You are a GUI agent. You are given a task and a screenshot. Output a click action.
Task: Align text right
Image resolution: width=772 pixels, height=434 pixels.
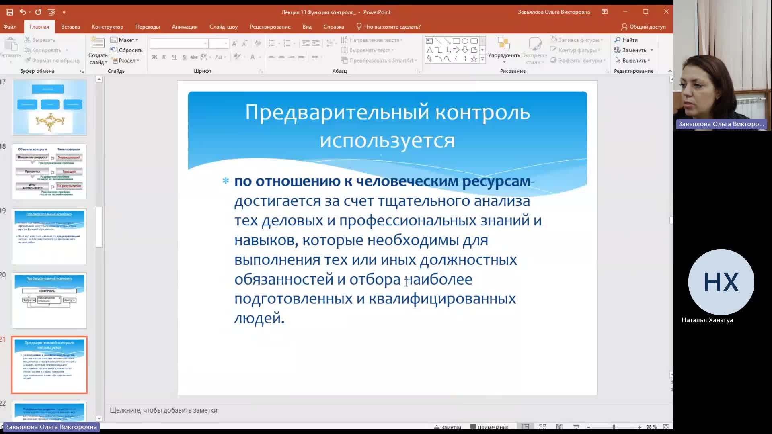(291, 57)
